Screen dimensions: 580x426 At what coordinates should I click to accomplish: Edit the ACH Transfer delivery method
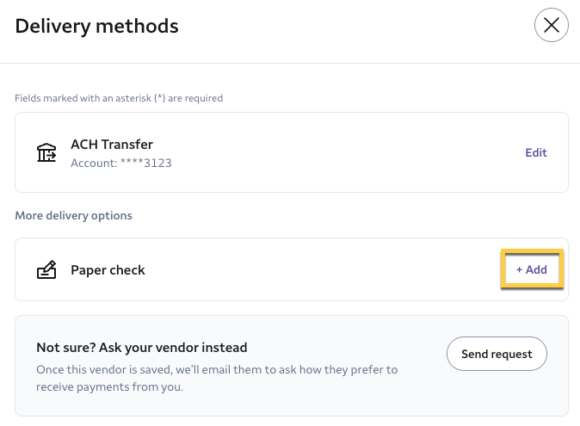536,152
